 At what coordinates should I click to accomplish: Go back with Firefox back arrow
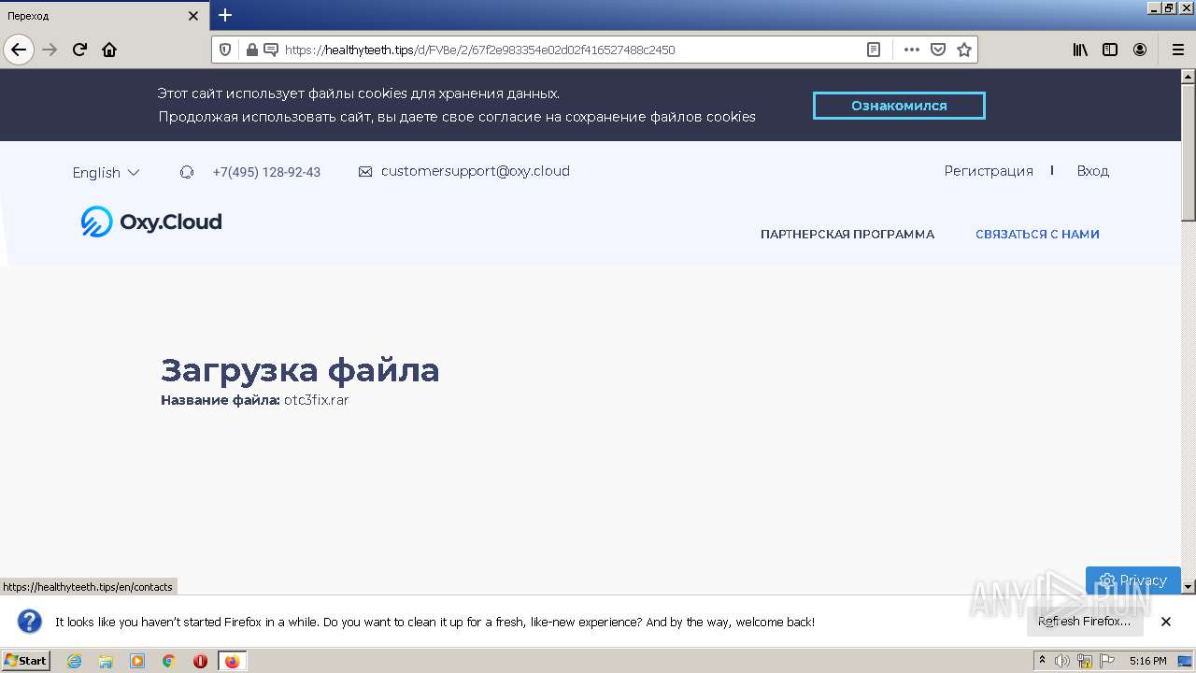pyautogui.click(x=19, y=50)
